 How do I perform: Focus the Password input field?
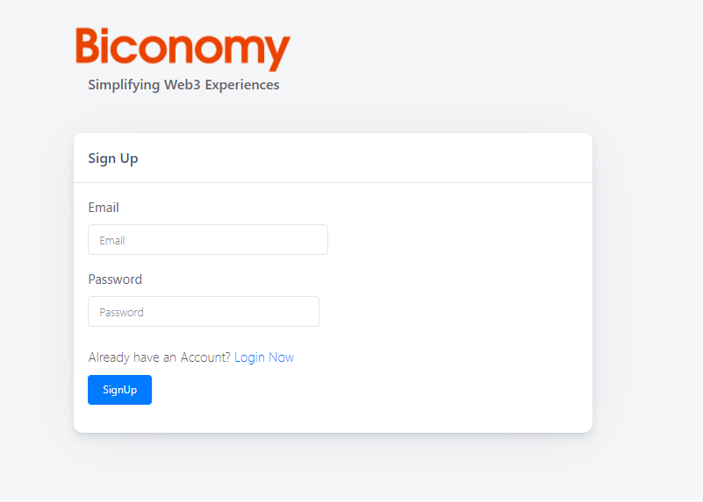[x=204, y=311]
